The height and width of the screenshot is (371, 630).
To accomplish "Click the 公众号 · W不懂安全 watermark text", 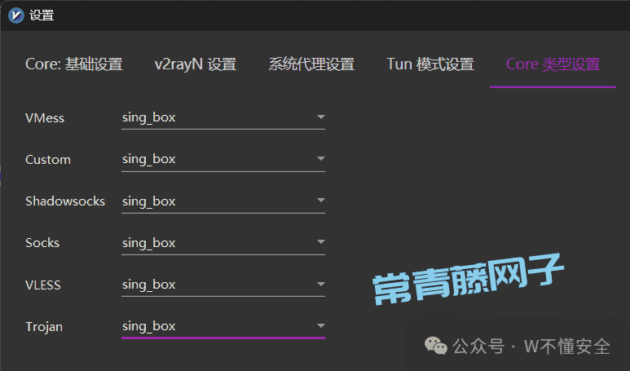I will click(531, 346).
